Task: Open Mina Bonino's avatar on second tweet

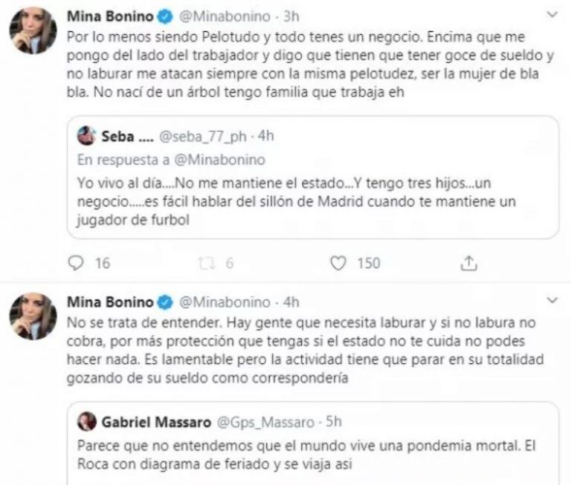Action: pos(33,317)
